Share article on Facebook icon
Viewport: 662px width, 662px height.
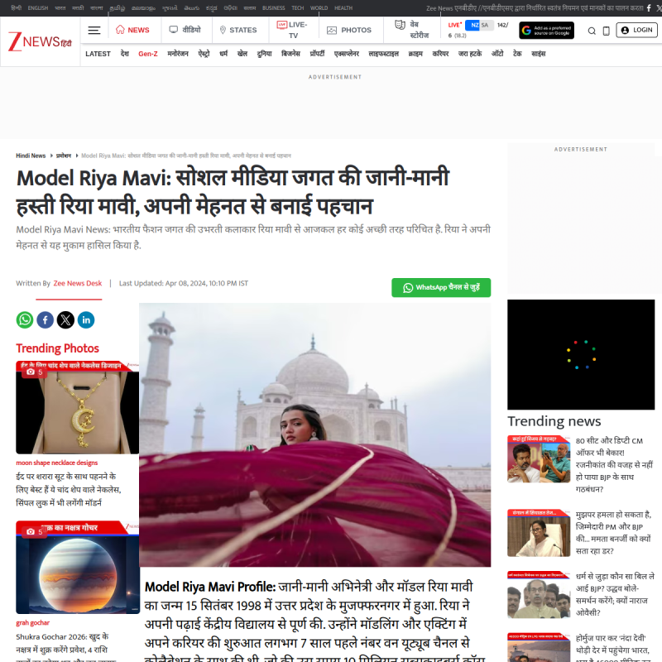tap(46, 319)
